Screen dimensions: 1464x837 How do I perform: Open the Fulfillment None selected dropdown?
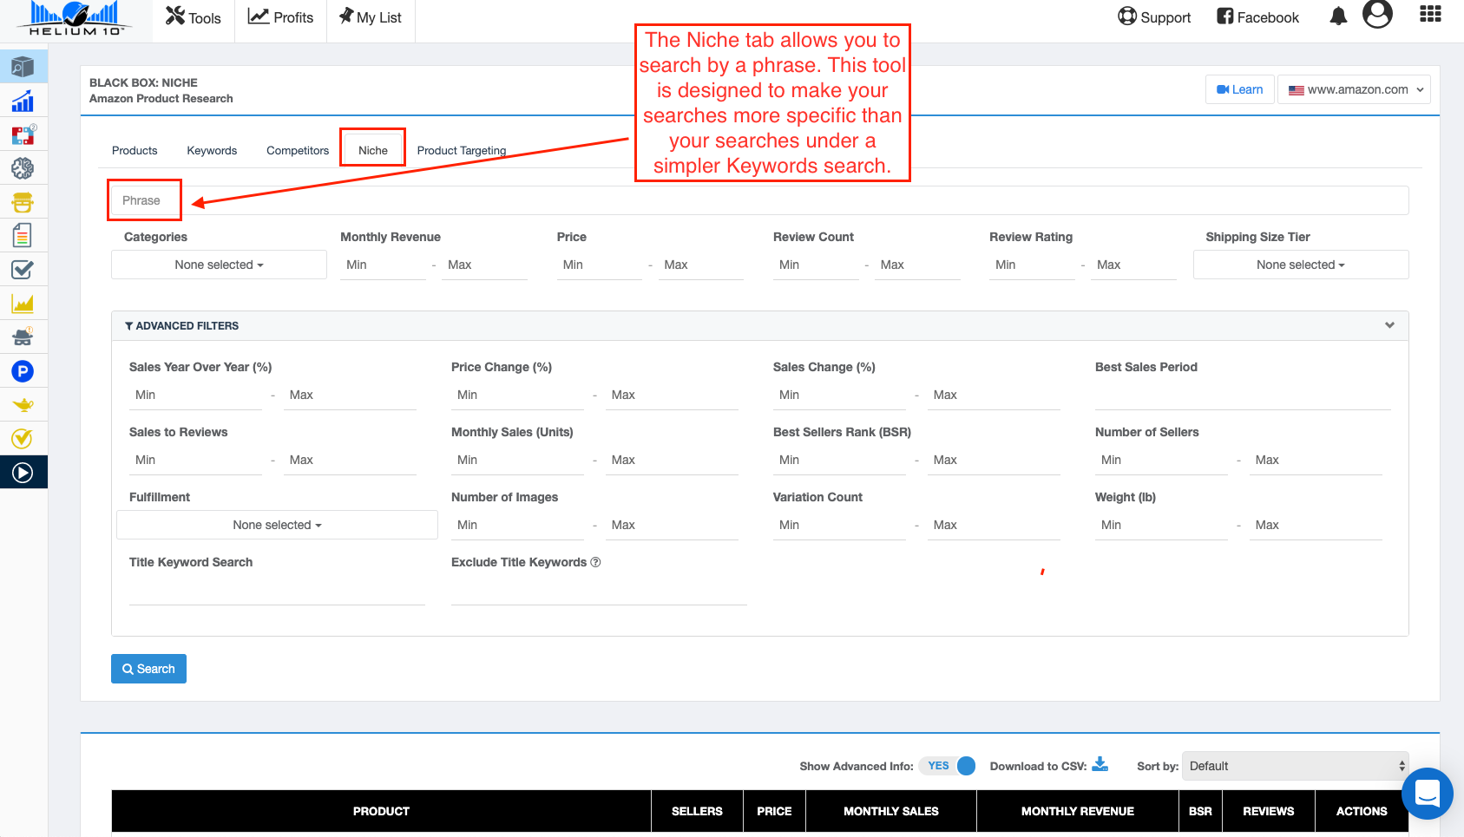277,525
